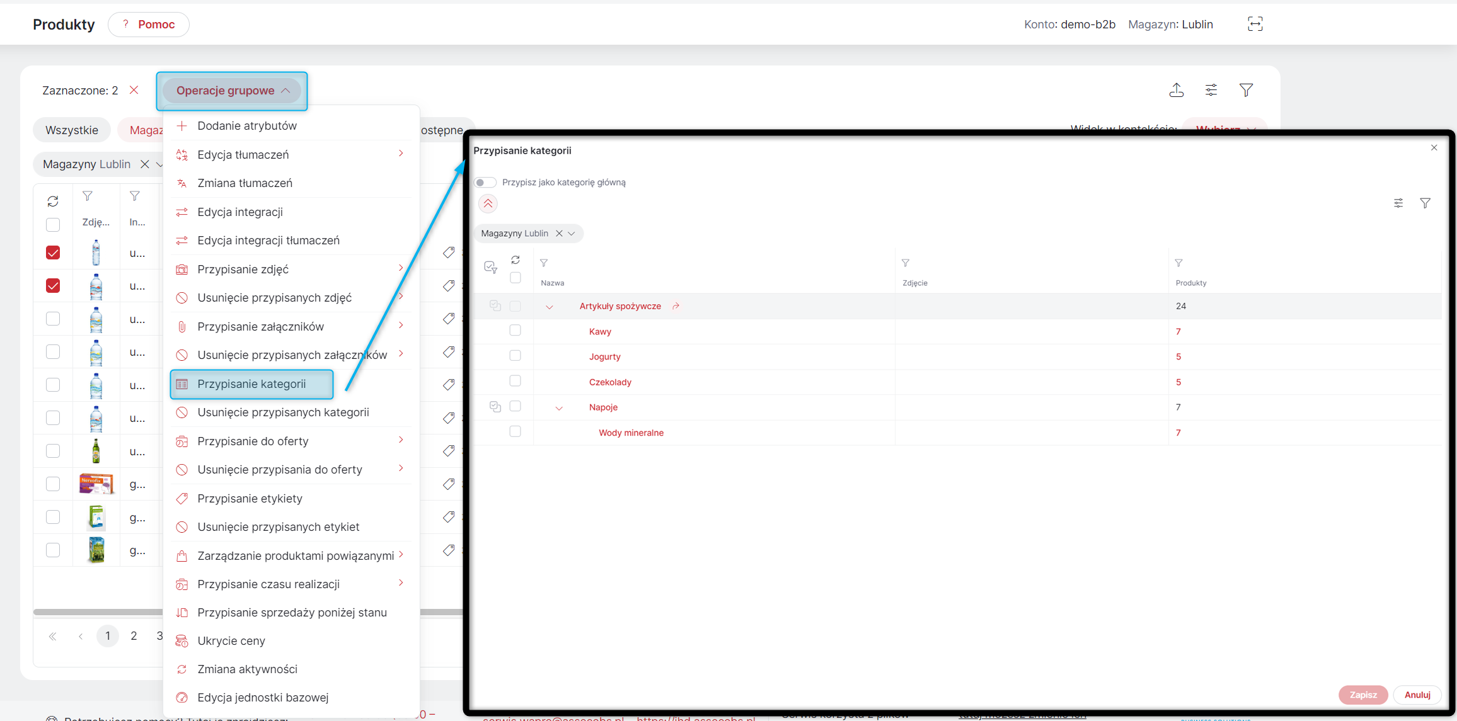Select Przypisanie kategorii menu item

coord(251,384)
